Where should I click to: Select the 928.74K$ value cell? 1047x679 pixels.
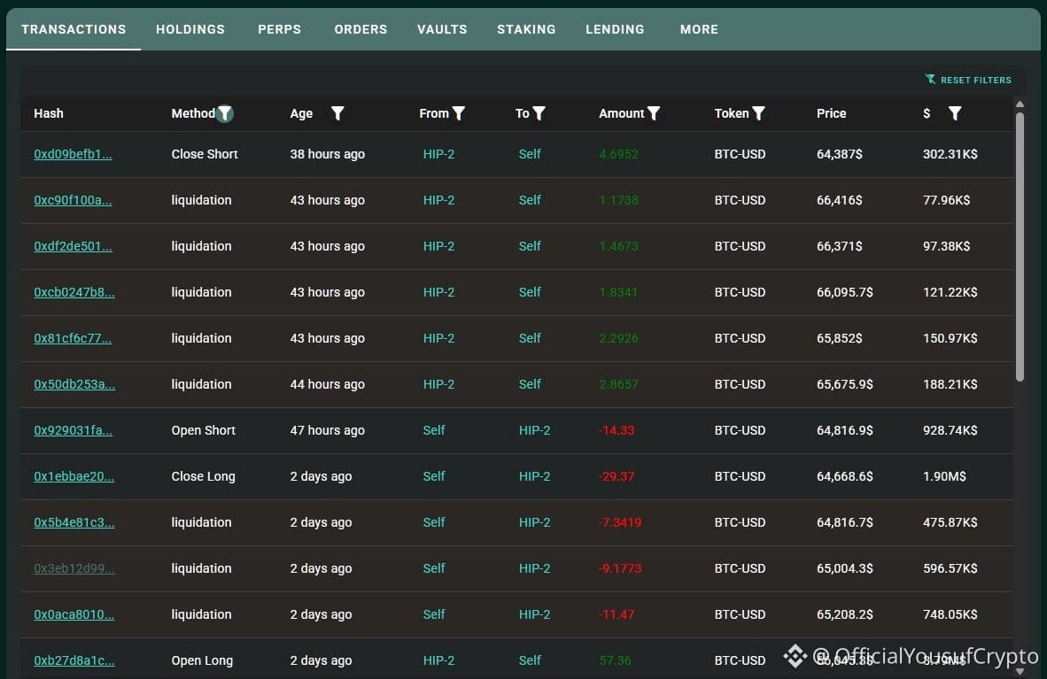(950, 430)
